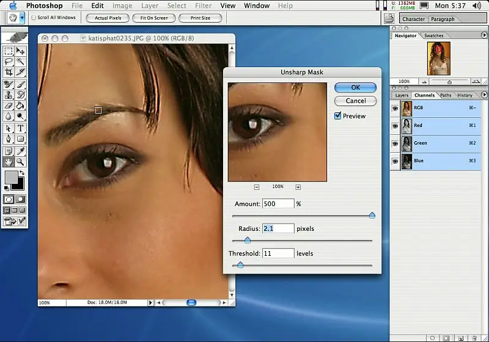Open the Photoshop application menu
Image resolution: width=489 pixels, height=342 pixels.
pyautogui.click(x=44, y=5)
